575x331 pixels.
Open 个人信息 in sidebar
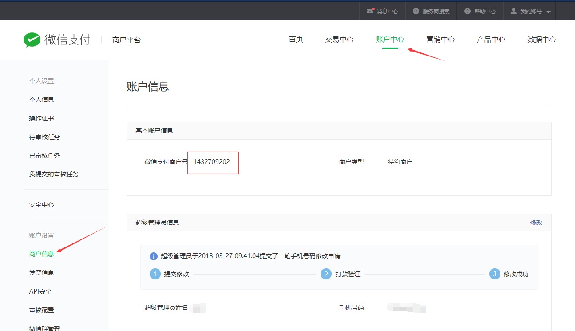[x=42, y=100]
